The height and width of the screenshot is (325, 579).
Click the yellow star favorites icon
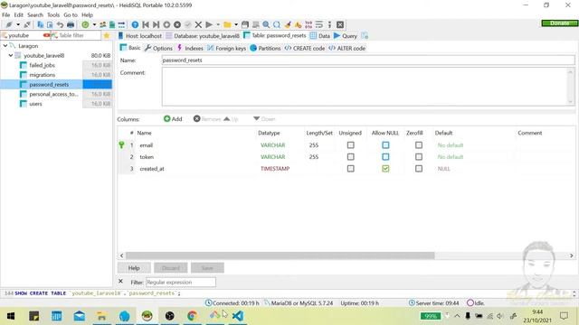point(107,35)
